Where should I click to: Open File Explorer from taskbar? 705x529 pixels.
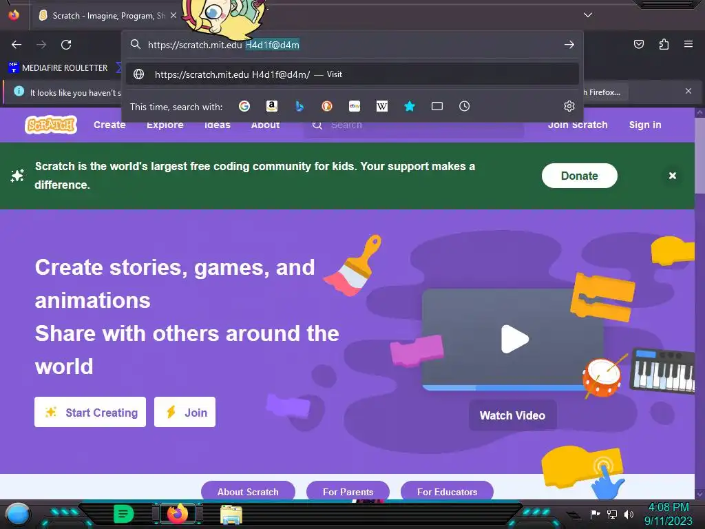pos(231,515)
